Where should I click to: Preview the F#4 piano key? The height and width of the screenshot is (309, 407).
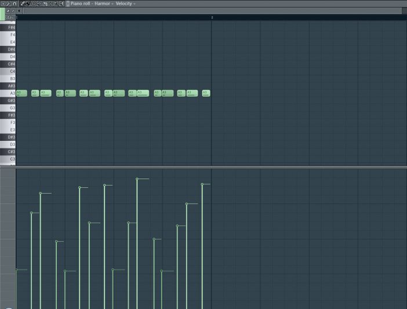pos(8,27)
